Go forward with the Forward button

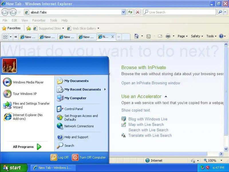(x=13, y=12)
